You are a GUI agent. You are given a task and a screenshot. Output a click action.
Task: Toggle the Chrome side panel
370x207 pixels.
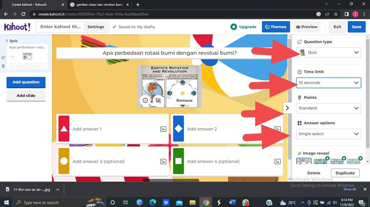tap(347, 14)
